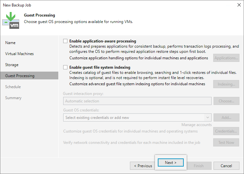
Task: Click the 'Guest interaction proxy:' label
Action: pyautogui.click(x=83, y=94)
